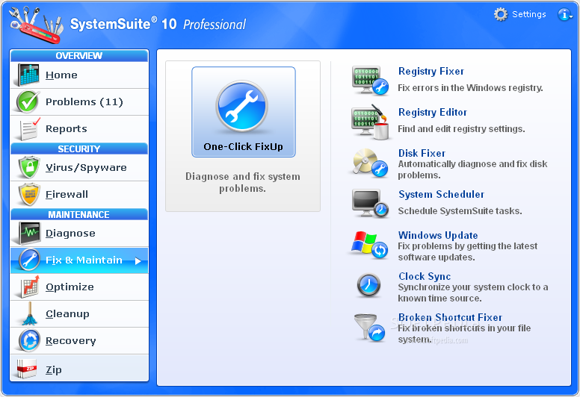This screenshot has width=580, height=397.
Task: Go to the Home menu item
Action: click(79, 75)
